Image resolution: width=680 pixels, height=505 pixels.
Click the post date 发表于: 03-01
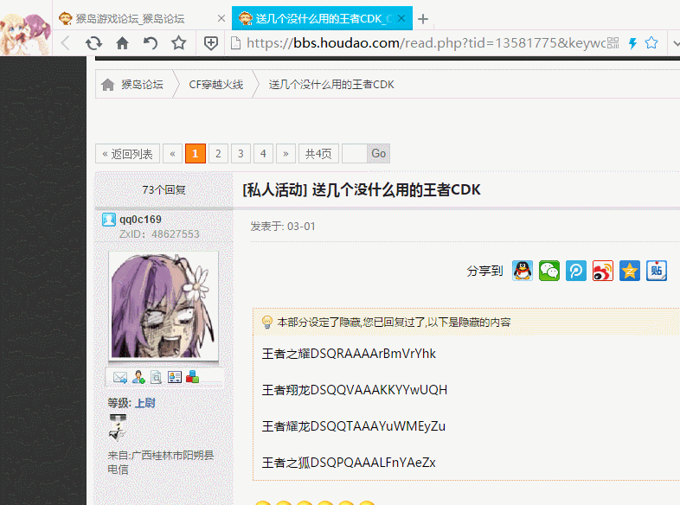283,227
